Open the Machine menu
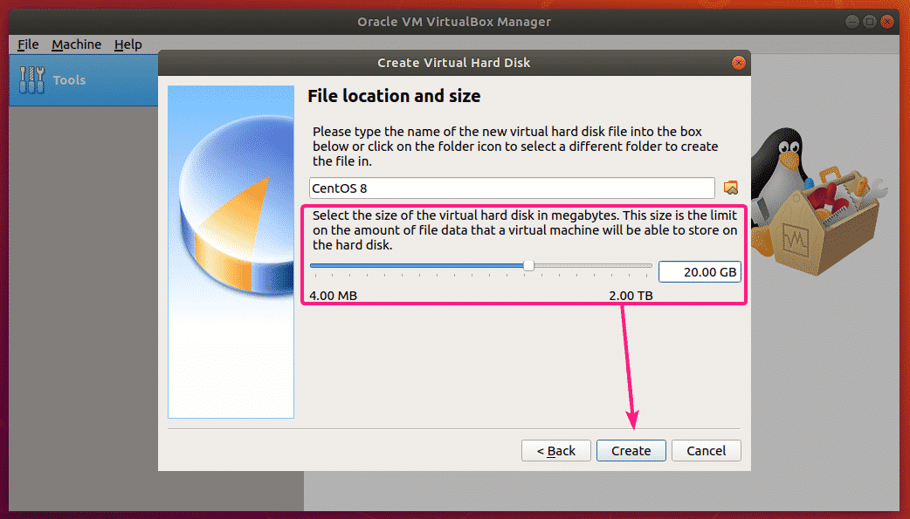The height and width of the screenshot is (519, 910). [76, 44]
